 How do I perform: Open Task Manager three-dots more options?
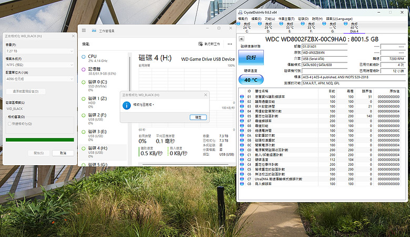tap(230, 44)
